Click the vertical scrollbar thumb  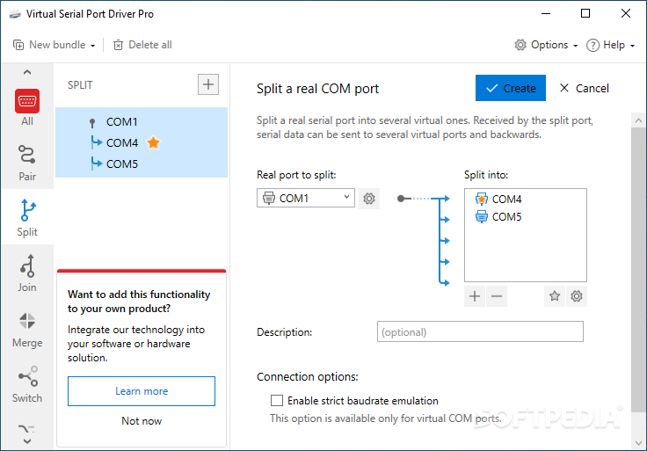(638, 270)
